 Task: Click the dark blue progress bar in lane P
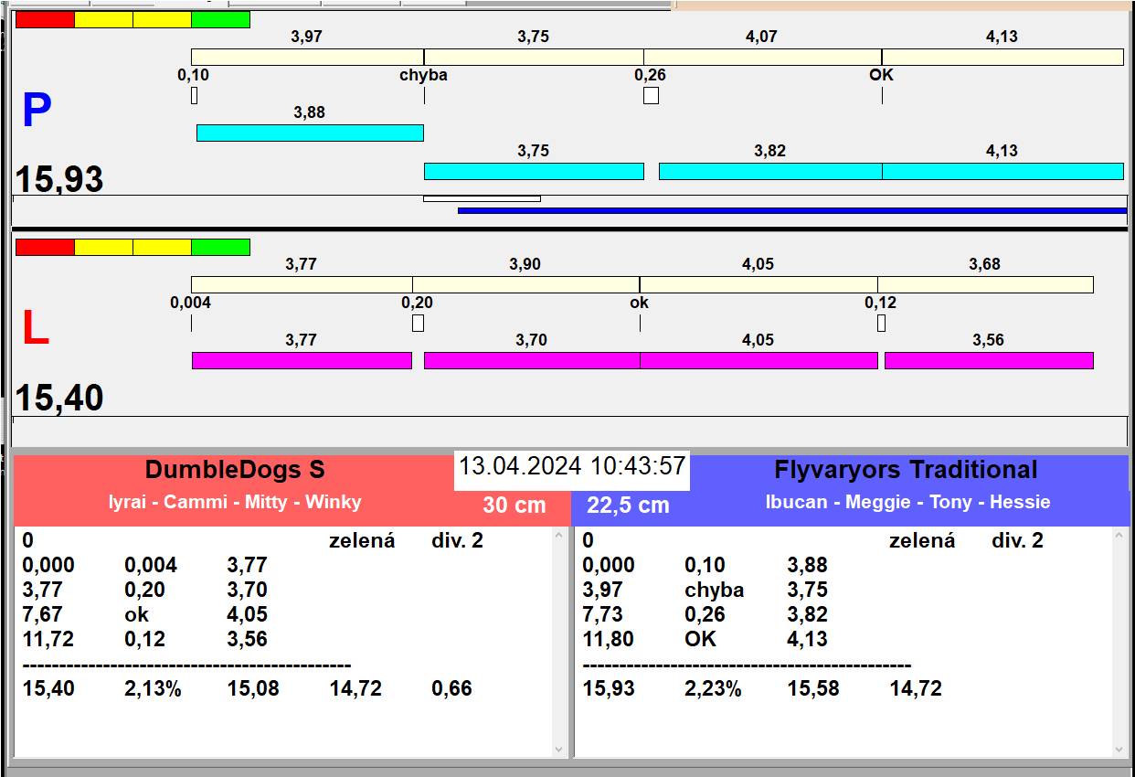[x=791, y=210]
